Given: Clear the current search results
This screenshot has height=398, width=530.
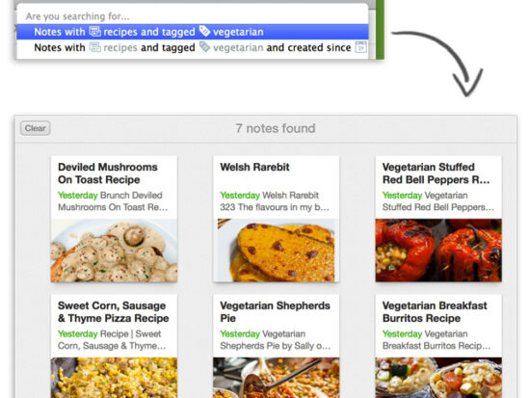Looking at the screenshot, I should (x=35, y=128).
